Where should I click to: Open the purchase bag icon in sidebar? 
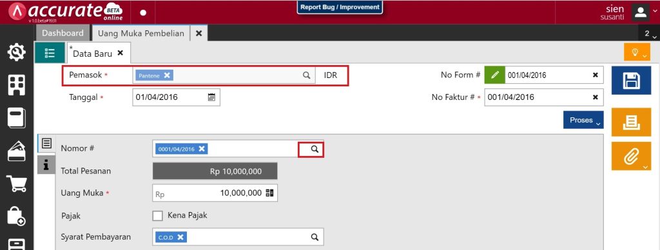(17, 216)
